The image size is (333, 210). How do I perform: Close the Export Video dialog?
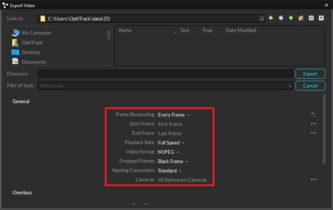point(327,5)
